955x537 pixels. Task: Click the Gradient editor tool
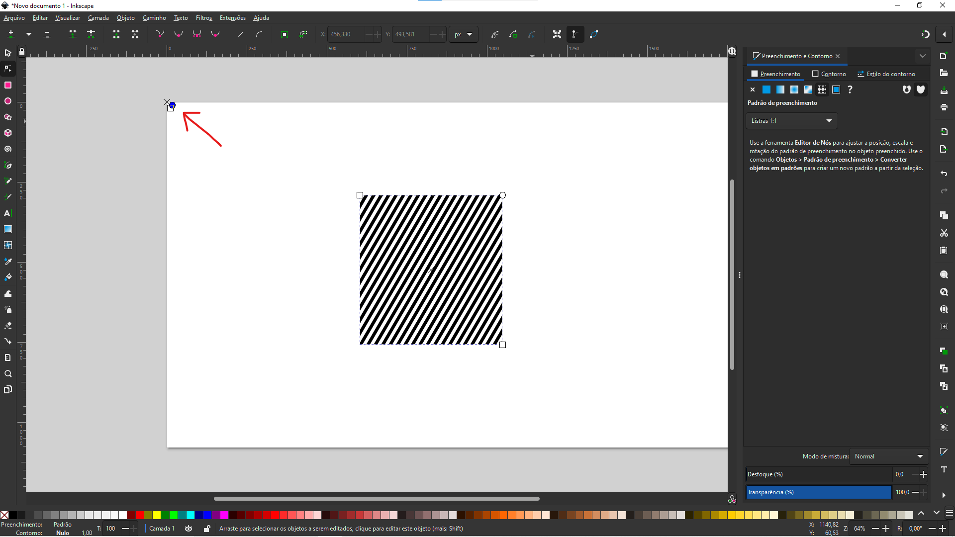click(8, 229)
